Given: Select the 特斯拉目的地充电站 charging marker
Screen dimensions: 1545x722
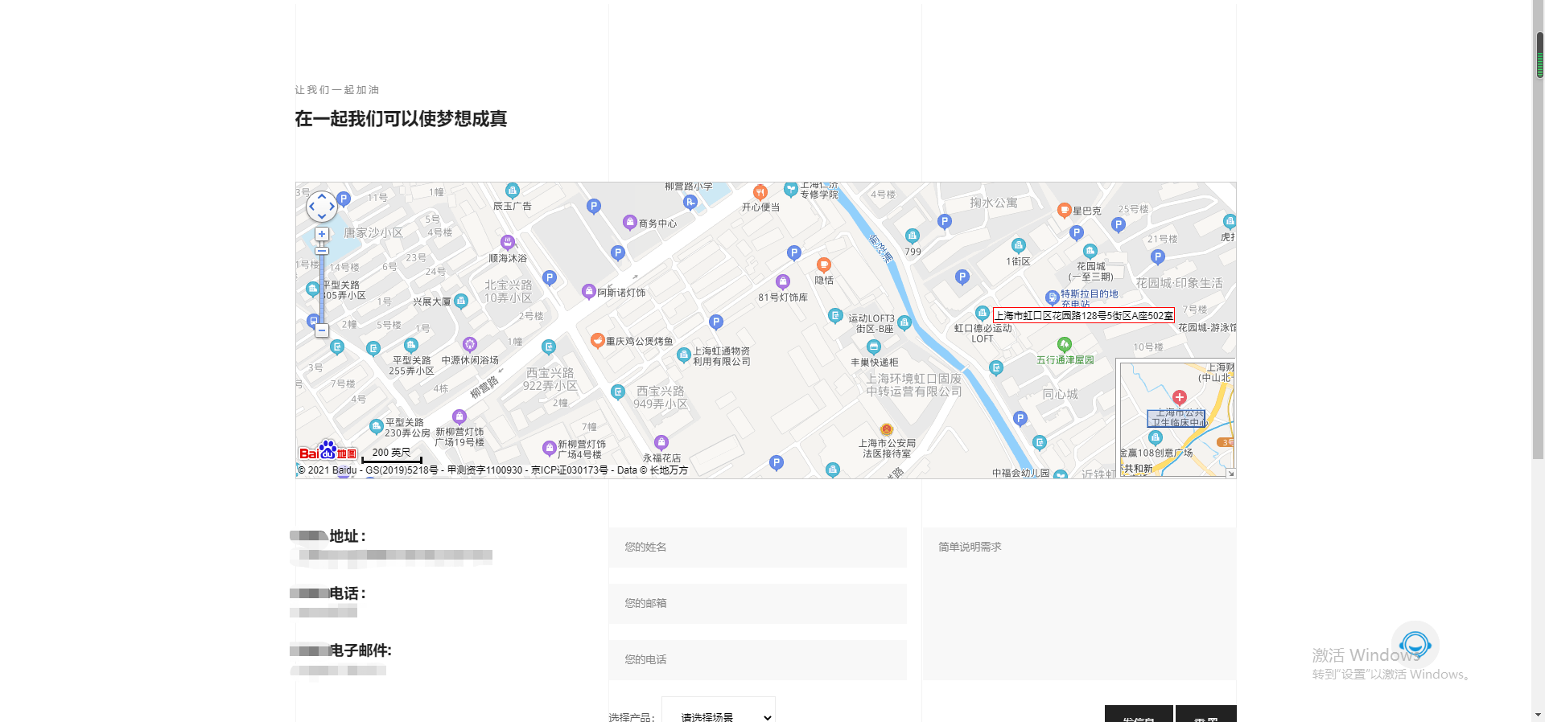Looking at the screenshot, I should coord(1053,298).
